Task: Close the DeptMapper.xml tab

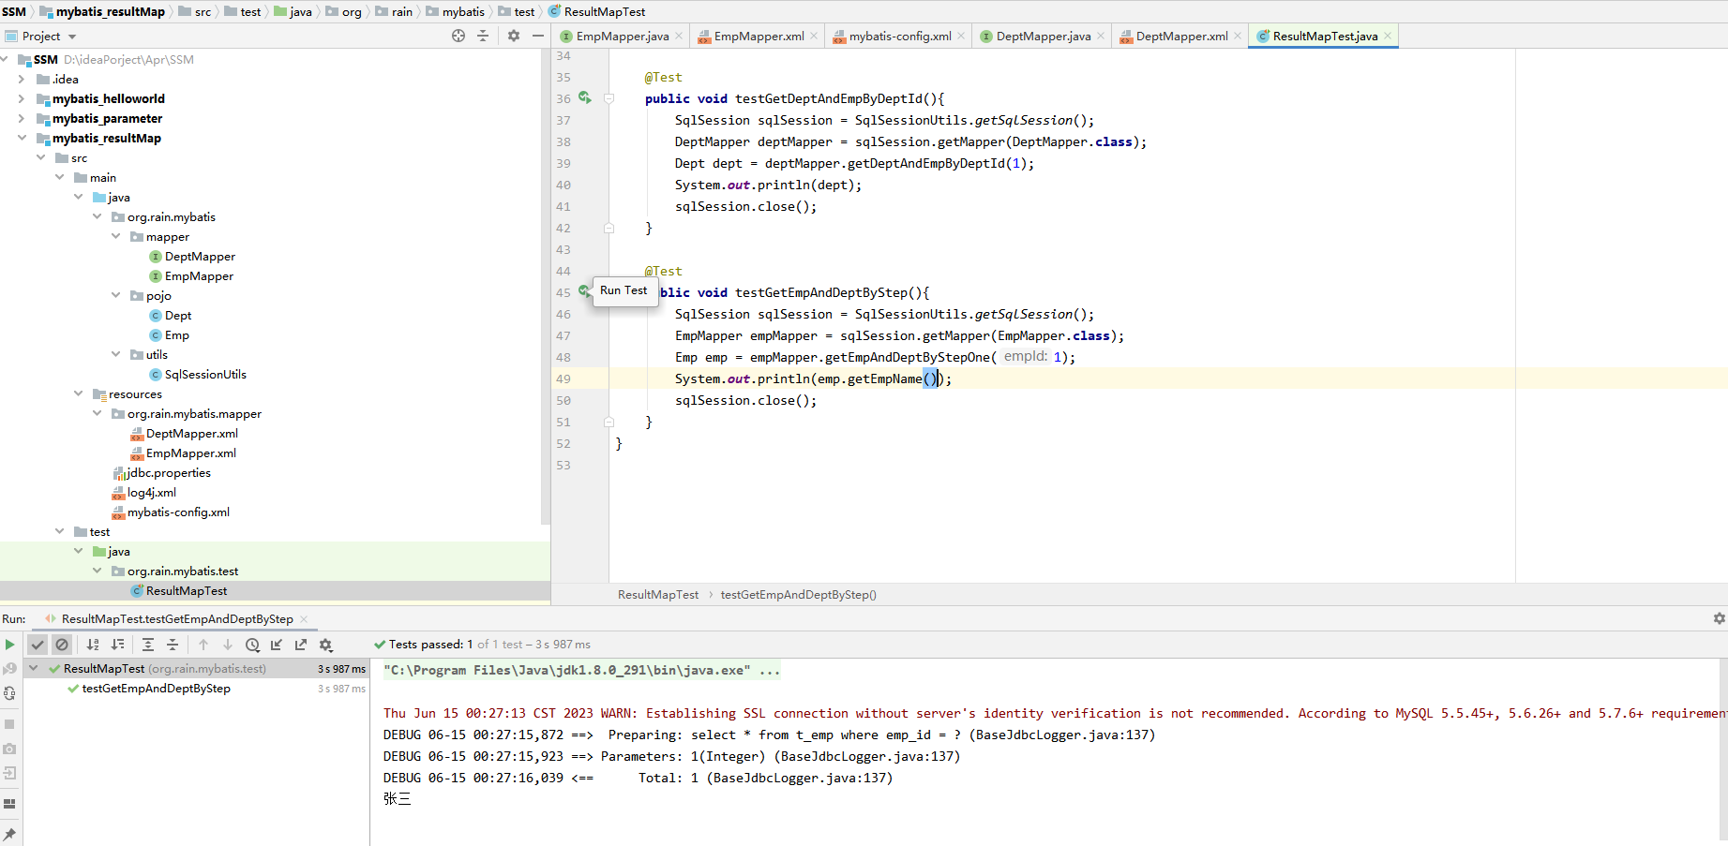Action: tap(1238, 37)
